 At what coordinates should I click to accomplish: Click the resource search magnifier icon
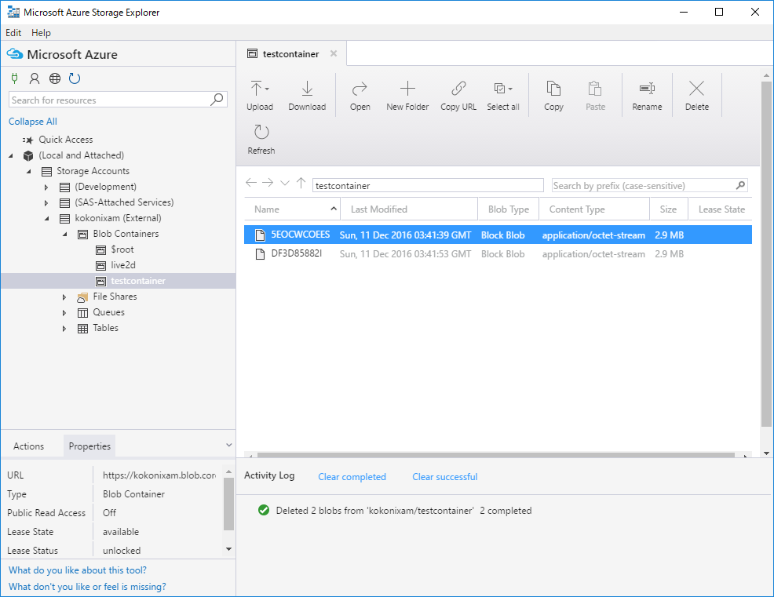click(x=217, y=99)
